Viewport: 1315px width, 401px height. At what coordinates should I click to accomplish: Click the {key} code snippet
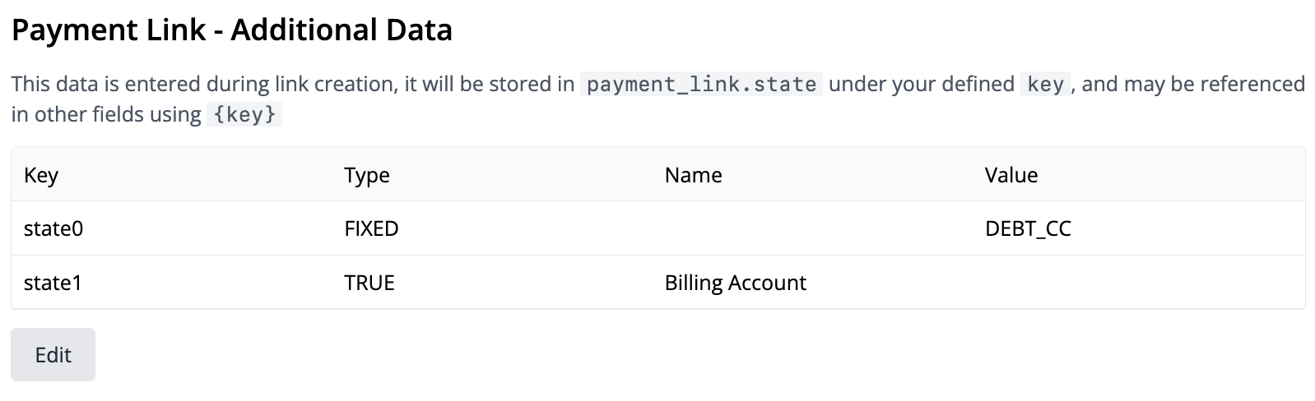[244, 114]
